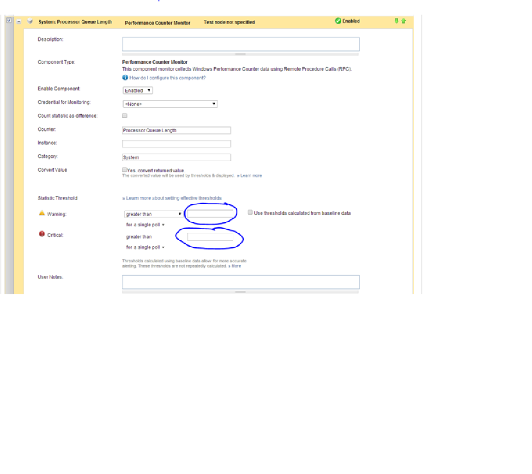
Task: Check 'Count statistic as difference' checkbox
Action: click(125, 115)
